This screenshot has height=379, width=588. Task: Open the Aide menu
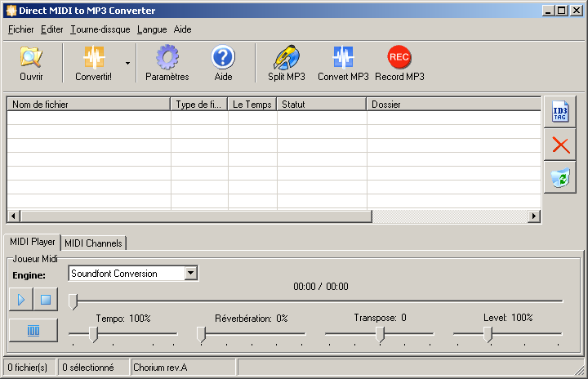(x=183, y=29)
